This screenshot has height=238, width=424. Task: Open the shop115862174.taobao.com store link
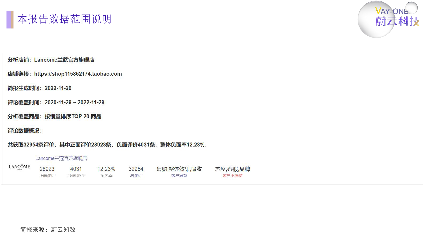pyautogui.click(x=78, y=74)
